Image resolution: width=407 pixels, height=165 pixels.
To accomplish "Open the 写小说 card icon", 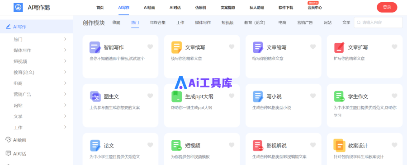I will 258,96.
